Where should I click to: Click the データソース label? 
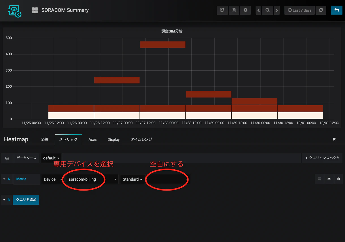pyautogui.click(x=26, y=158)
